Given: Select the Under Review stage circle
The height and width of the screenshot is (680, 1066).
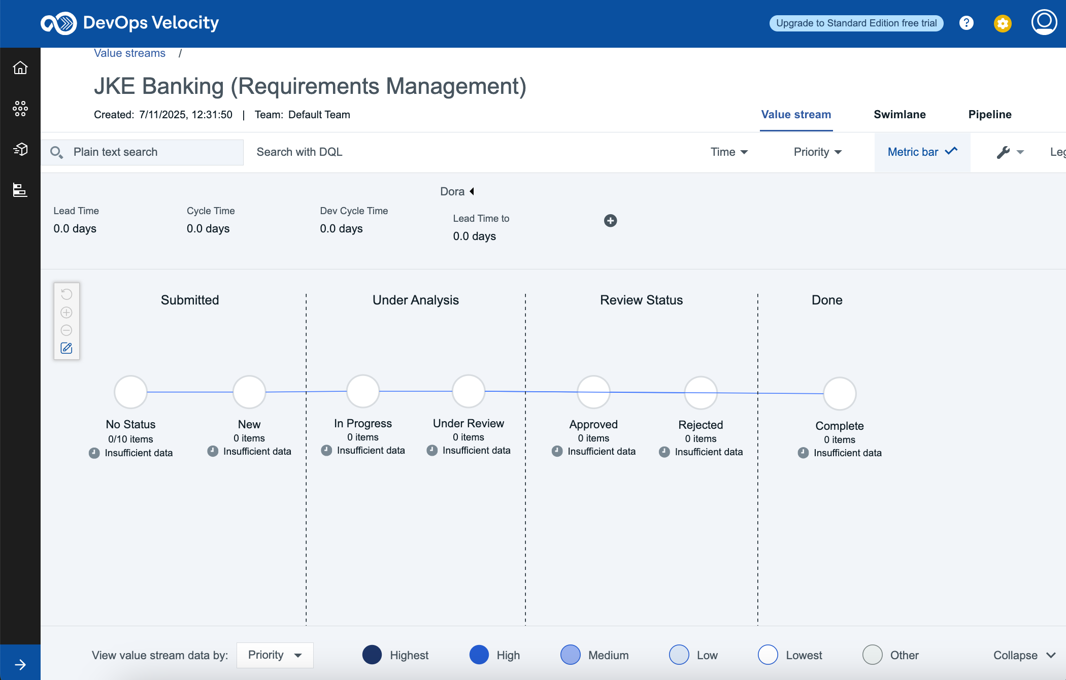Looking at the screenshot, I should click(x=469, y=391).
